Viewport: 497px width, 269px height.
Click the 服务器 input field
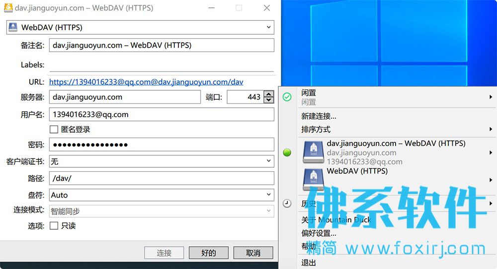pyautogui.click(x=125, y=97)
